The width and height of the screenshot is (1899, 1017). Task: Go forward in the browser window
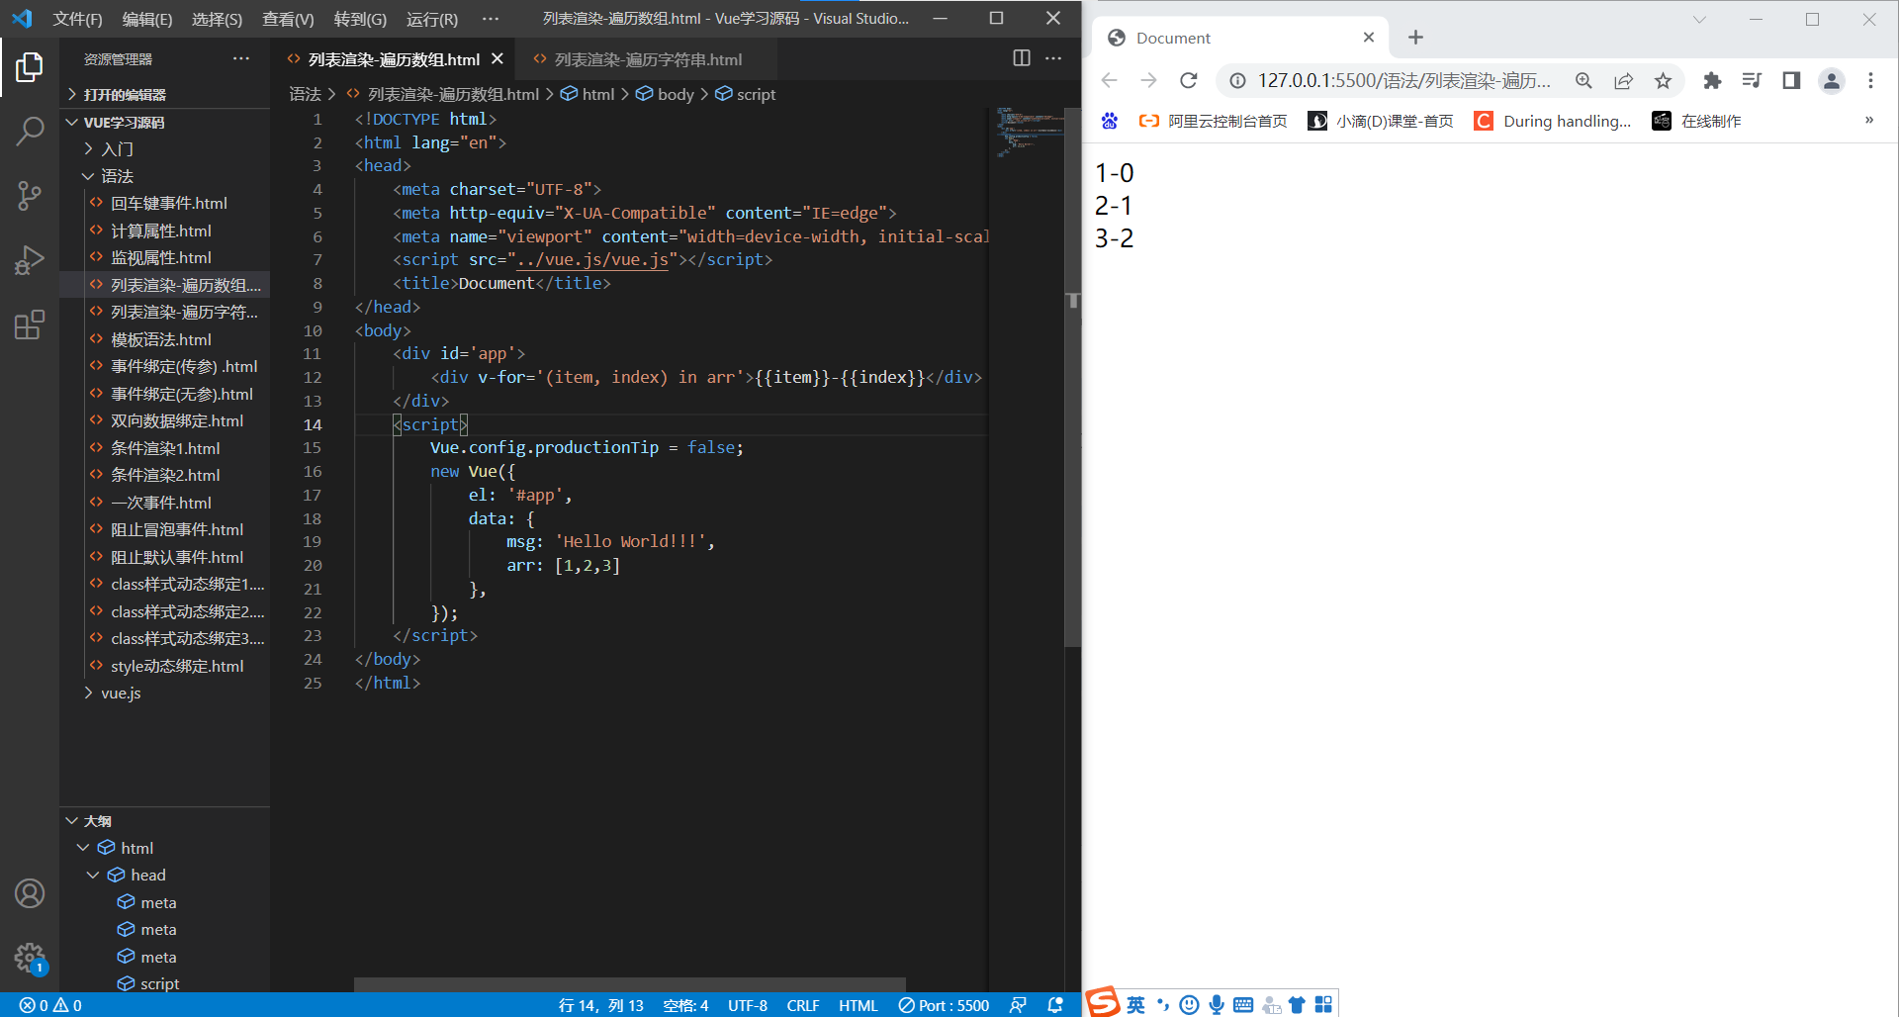click(1148, 80)
